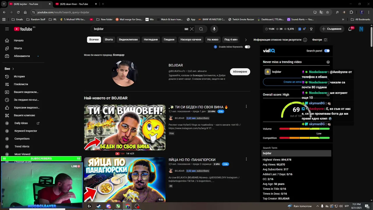Open the account avatar menu
Screen dimensions: 373x210
[x=361, y=29]
